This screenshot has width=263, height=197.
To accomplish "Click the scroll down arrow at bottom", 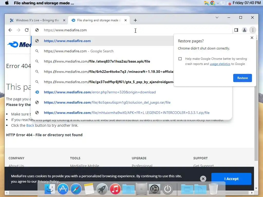I will pyautogui.click(x=256, y=188).
